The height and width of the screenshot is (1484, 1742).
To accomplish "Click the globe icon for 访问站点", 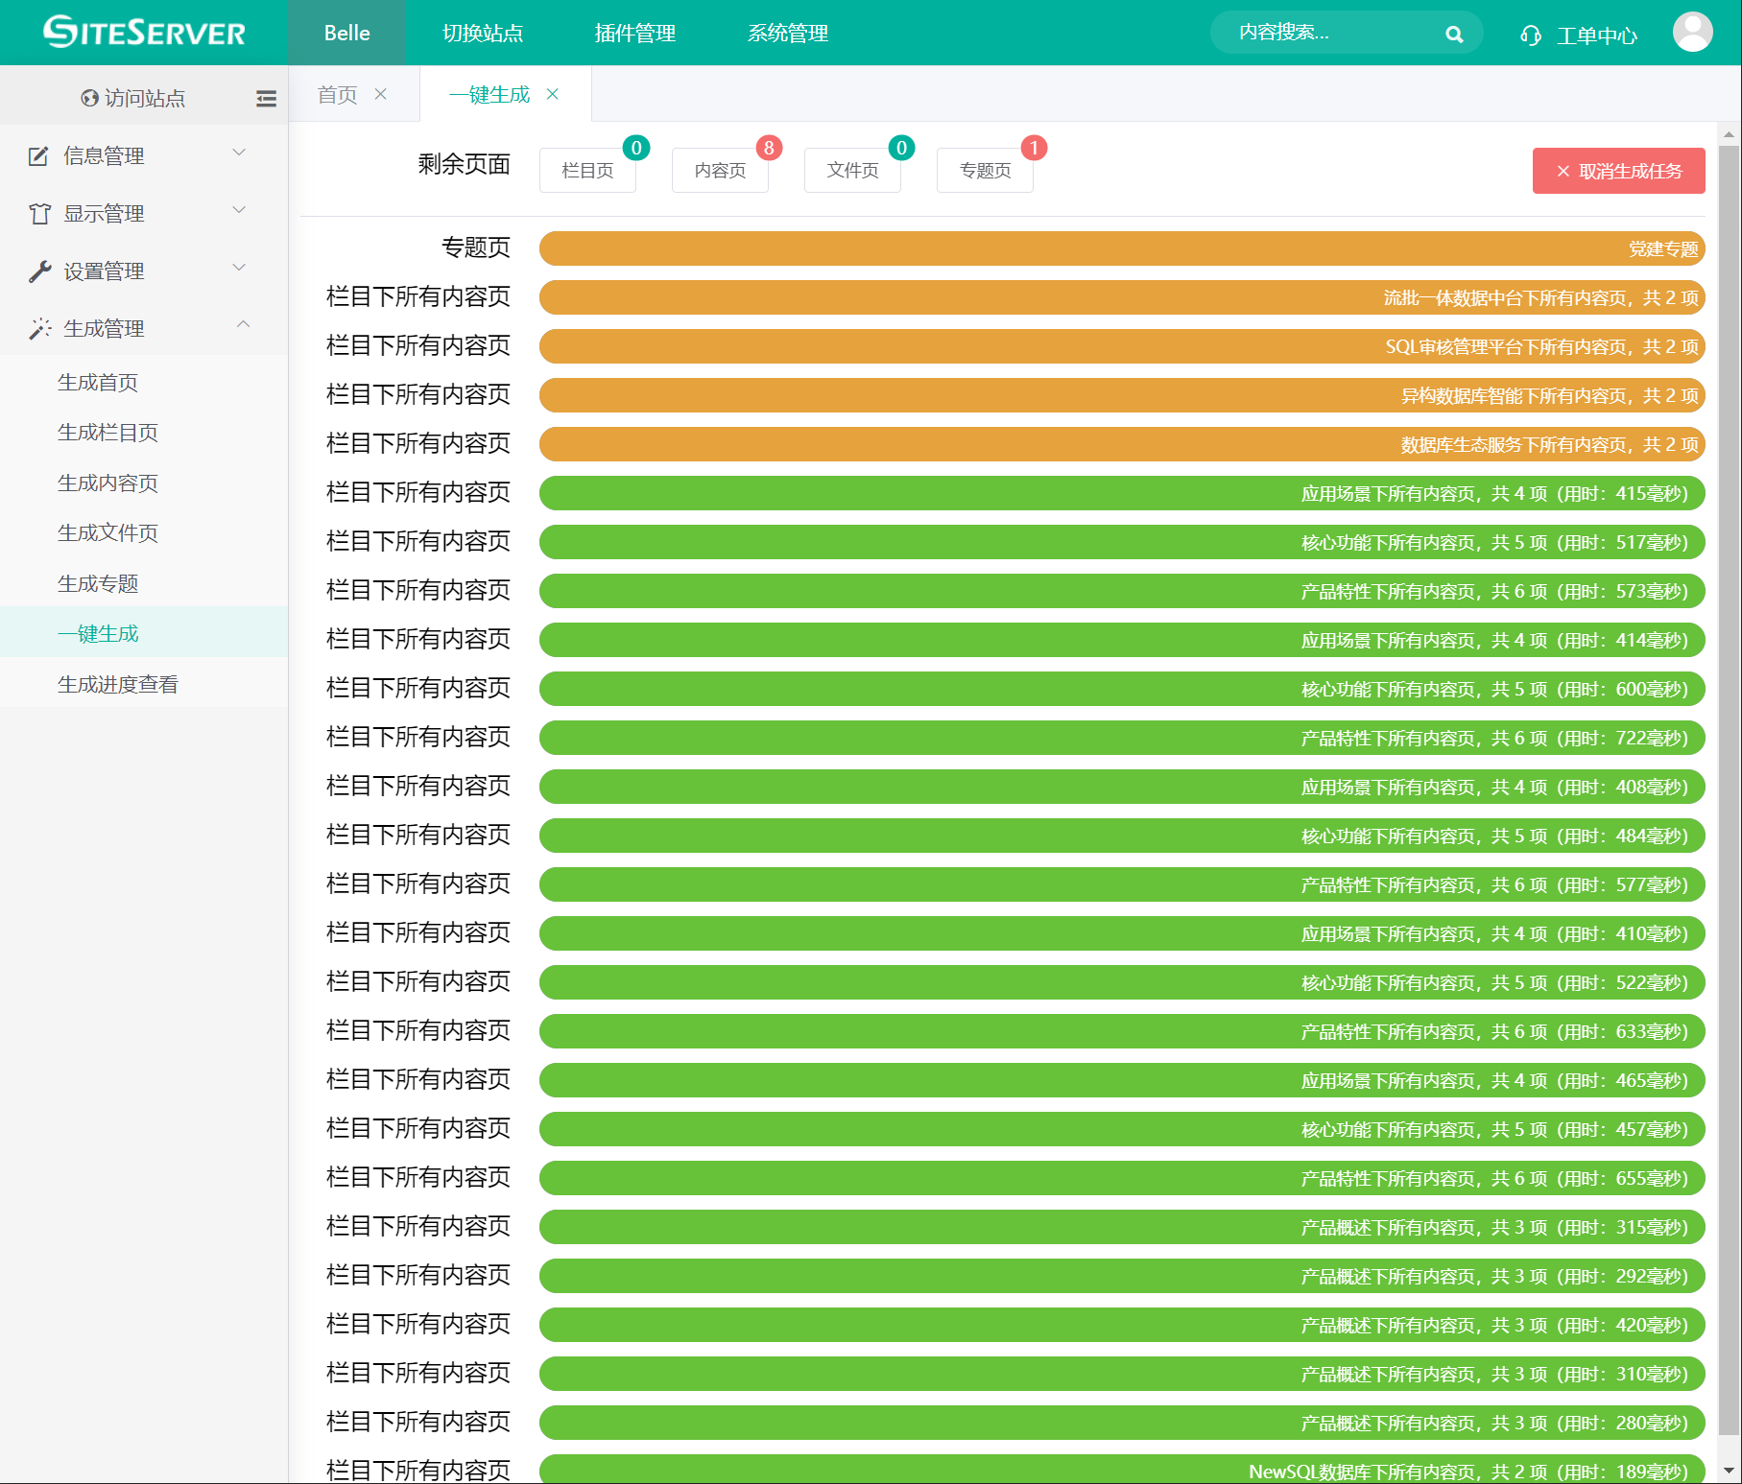I will (90, 98).
